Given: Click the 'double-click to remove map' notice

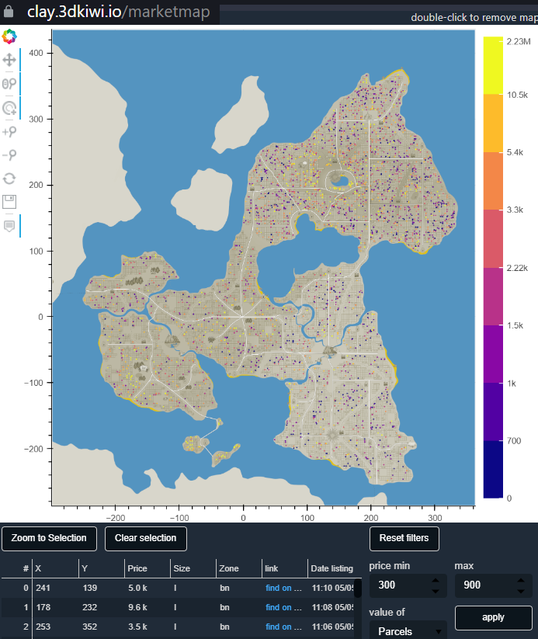Looking at the screenshot, I should coord(474,18).
